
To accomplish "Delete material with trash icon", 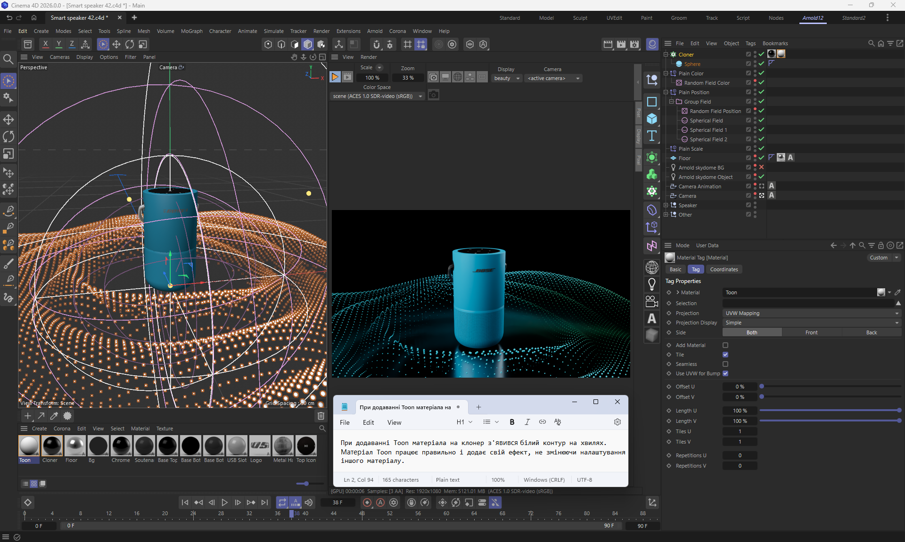I will [321, 416].
